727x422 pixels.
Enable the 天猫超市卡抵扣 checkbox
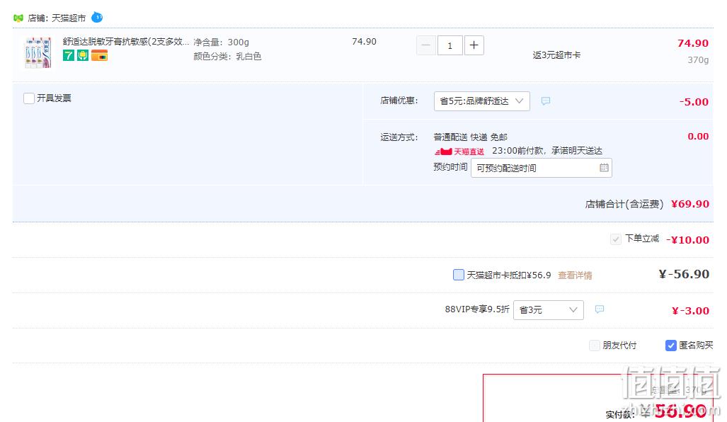tap(458, 275)
